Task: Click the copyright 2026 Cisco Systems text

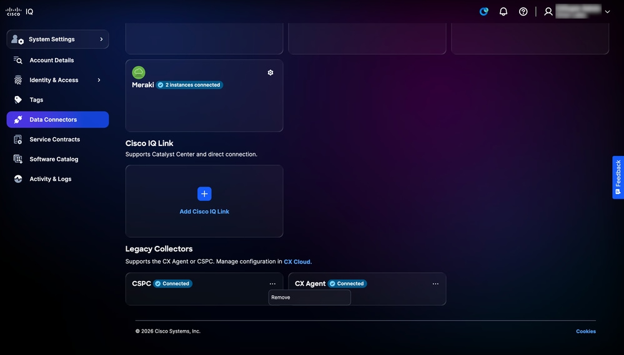Action: 168,331
